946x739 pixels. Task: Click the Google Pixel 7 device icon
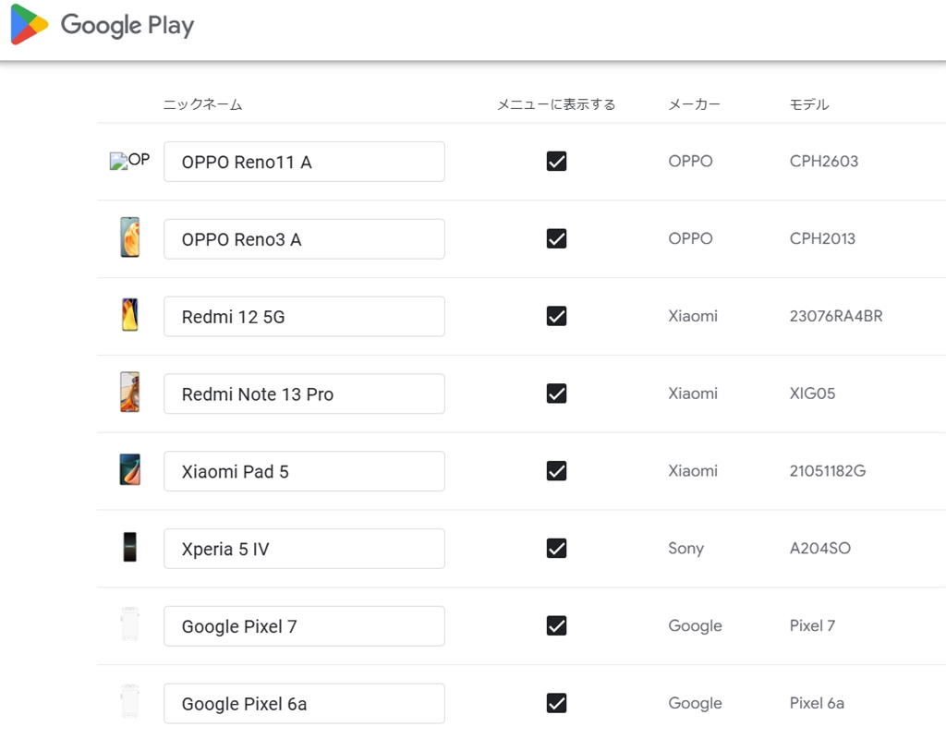(x=130, y=625)
